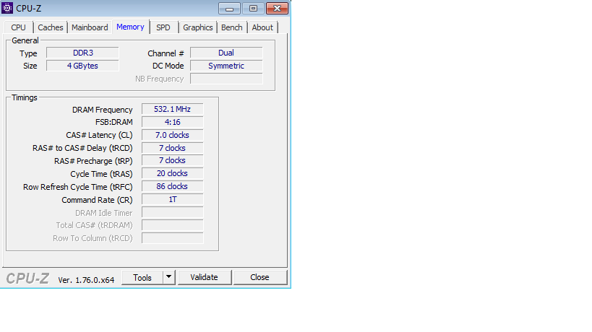Select the tRP value 7 clocks
This screenshot has height=332, width=592.
point(173,160)
